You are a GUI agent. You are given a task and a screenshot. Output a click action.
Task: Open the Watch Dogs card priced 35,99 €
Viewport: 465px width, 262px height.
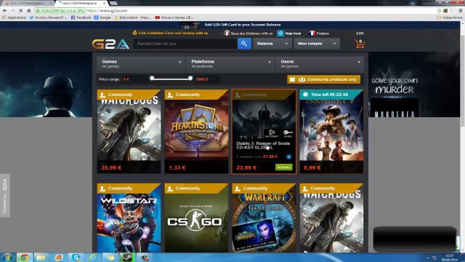tap(129, 132)
